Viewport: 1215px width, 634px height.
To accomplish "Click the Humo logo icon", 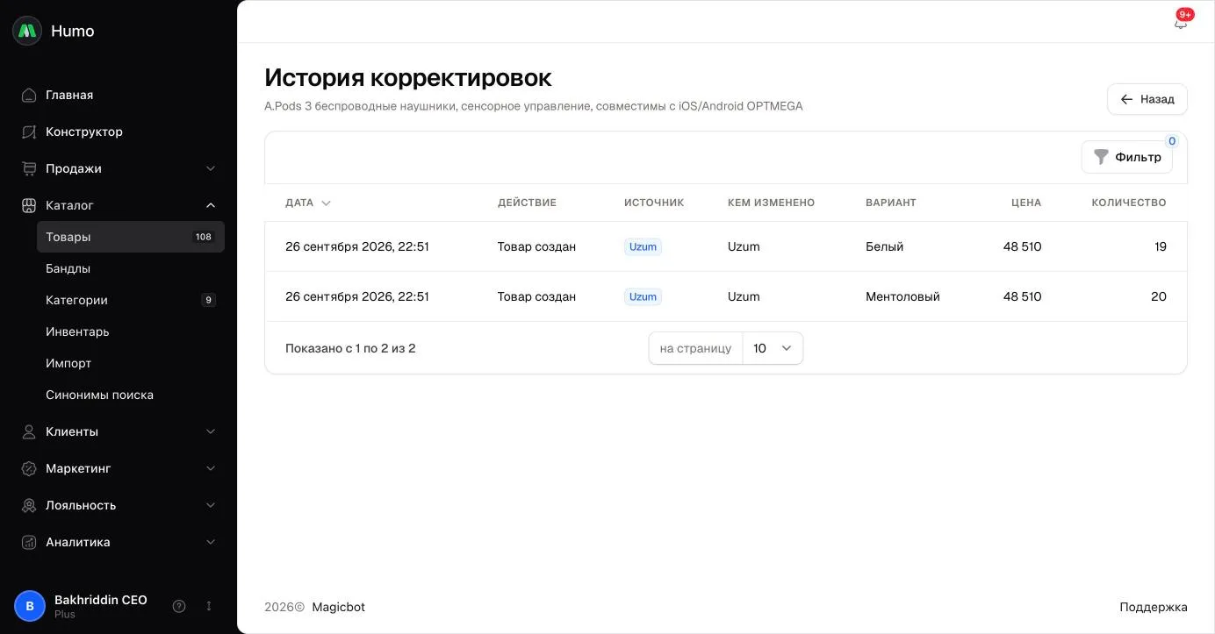I will [x=27, y=31].
